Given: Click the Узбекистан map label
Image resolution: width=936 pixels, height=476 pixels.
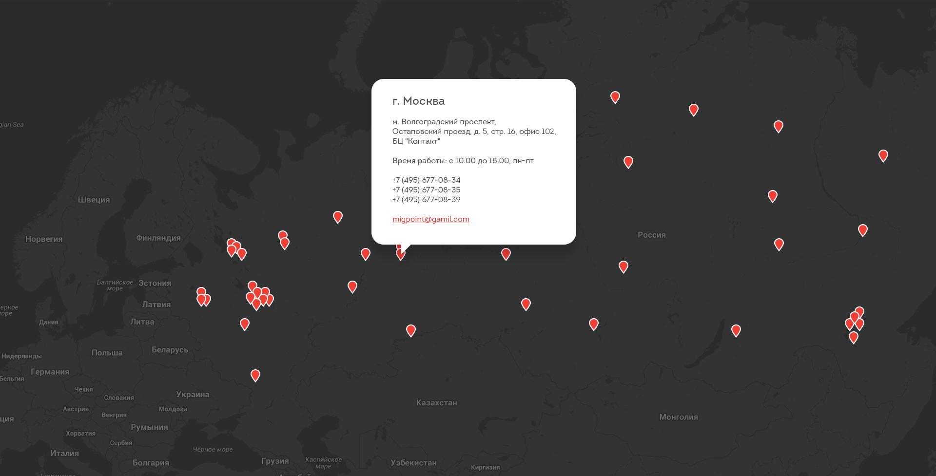Looking at the screenshot, I should point(414,463).
